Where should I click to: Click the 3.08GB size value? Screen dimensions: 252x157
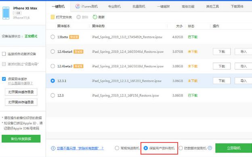point(178,66)
